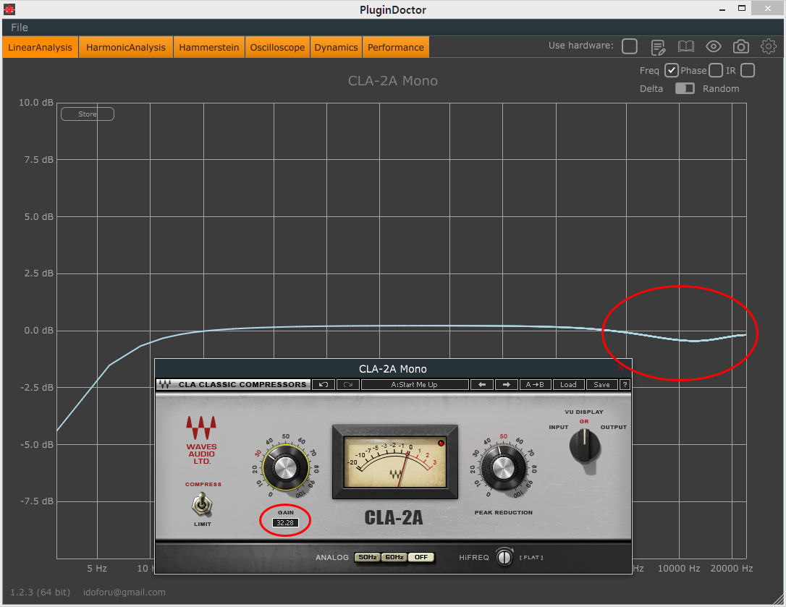The height and width of the screenshot is (607, 786).
Task: Click the VU Display selector knob
Action: (x=585, y=446)
